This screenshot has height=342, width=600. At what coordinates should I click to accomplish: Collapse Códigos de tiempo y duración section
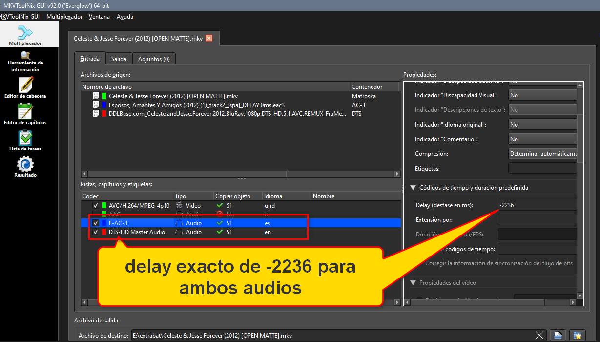click(x=414, y=188)
